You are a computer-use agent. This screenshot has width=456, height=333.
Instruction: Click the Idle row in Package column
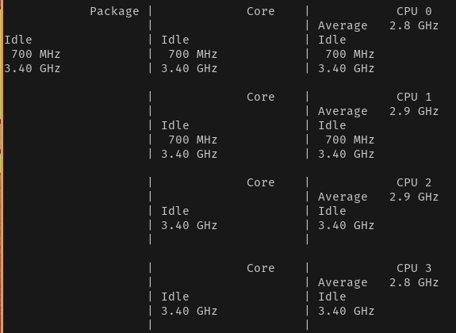(18, 40)
